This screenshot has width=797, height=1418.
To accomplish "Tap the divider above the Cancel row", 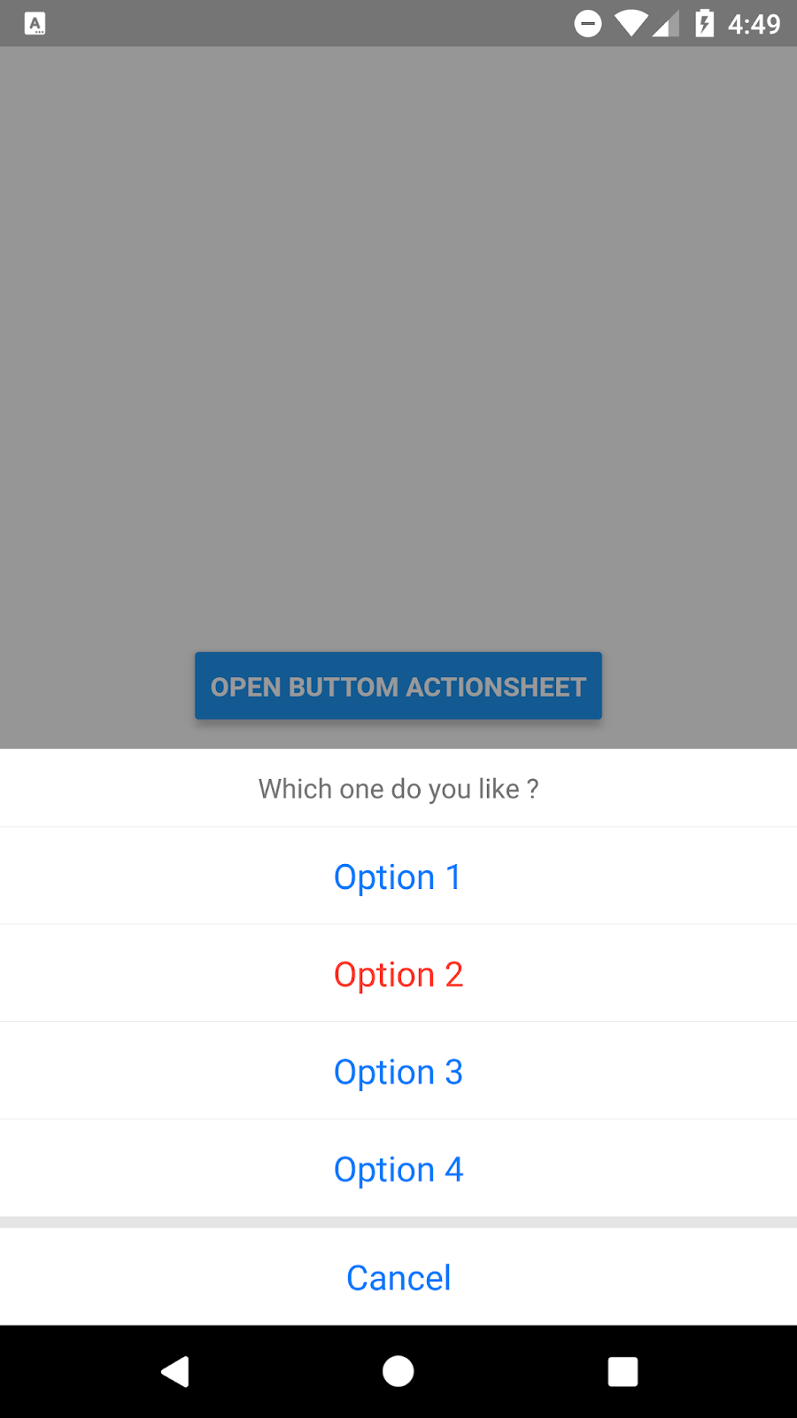I will [x=398, y=1221].
